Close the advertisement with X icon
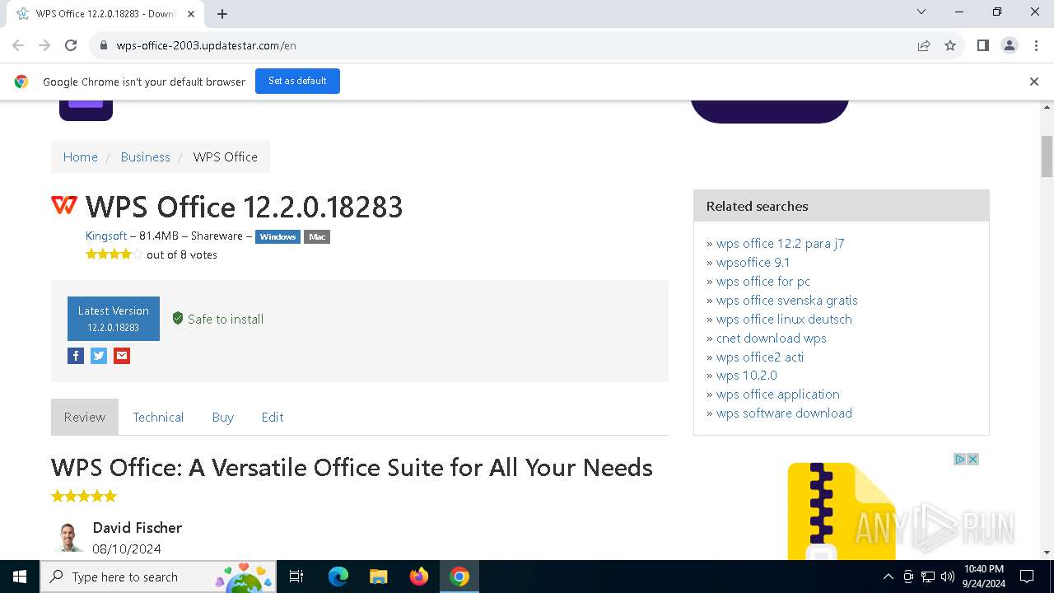The height and width of the screenshot is (593, 1054). click(972, 459)
